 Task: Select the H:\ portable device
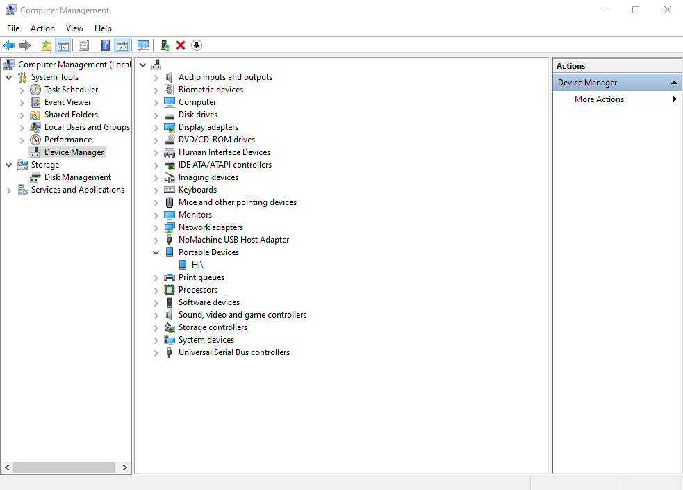(x=196, y=264)
